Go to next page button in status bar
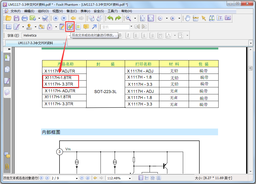The width and height of the screenshot is (256, 184). coord(82,178)
